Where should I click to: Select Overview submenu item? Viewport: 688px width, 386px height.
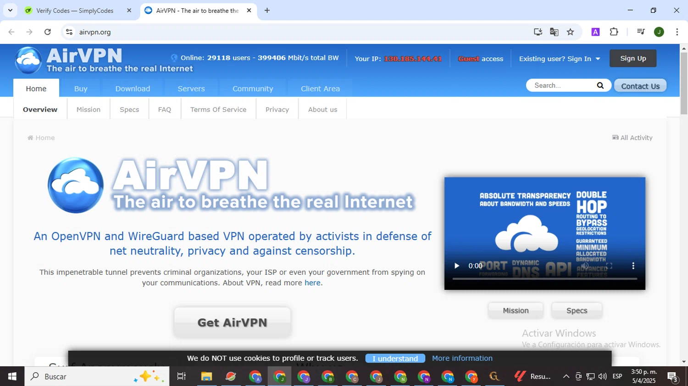click(40, 109)
